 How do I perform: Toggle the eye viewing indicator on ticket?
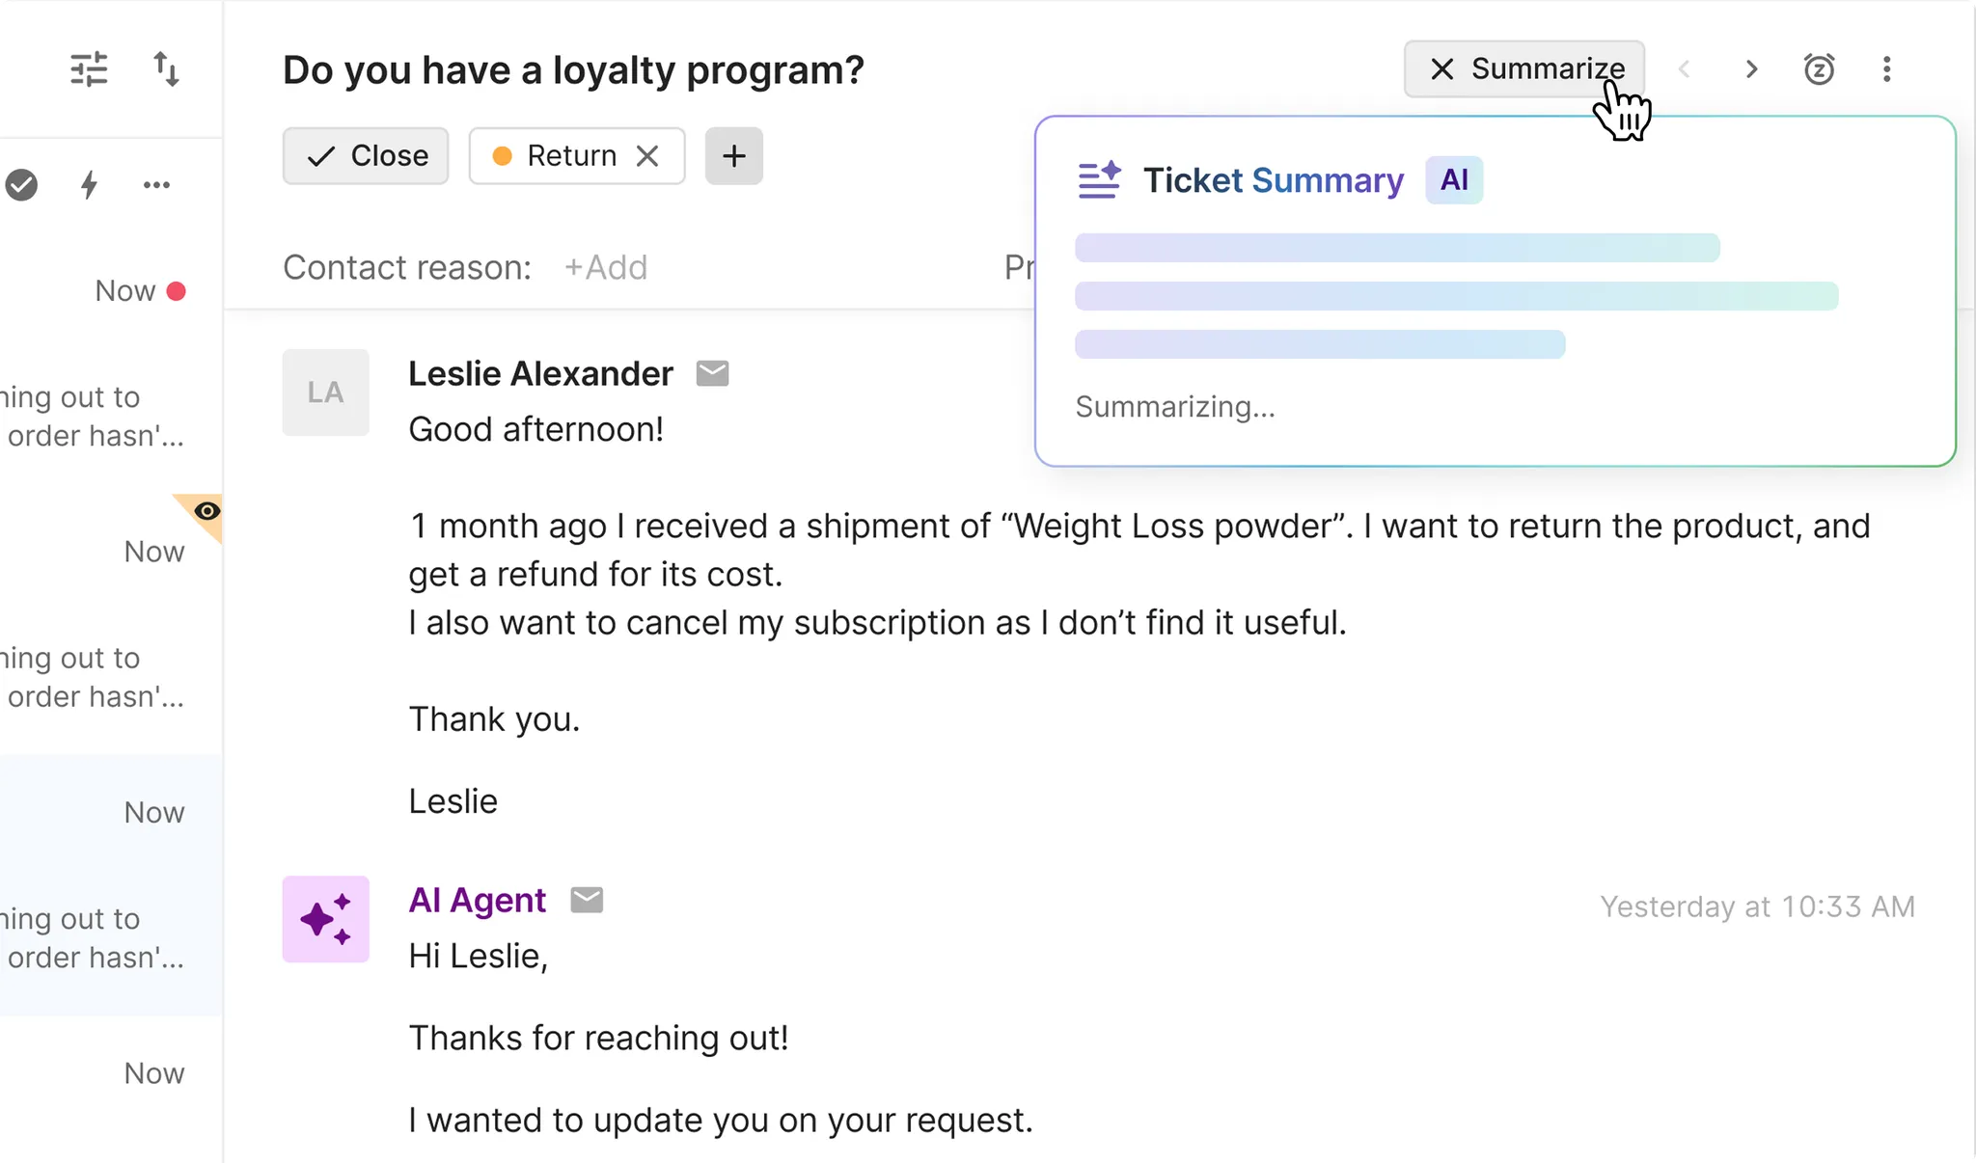point(206,511)
